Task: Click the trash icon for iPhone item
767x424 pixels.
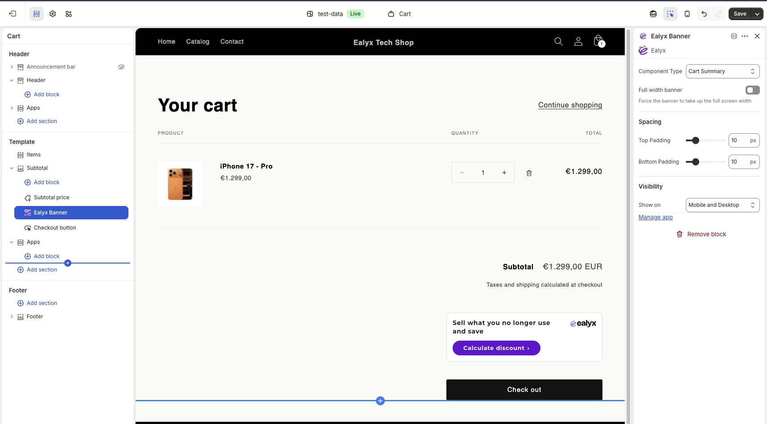Action: pos(529,173)
